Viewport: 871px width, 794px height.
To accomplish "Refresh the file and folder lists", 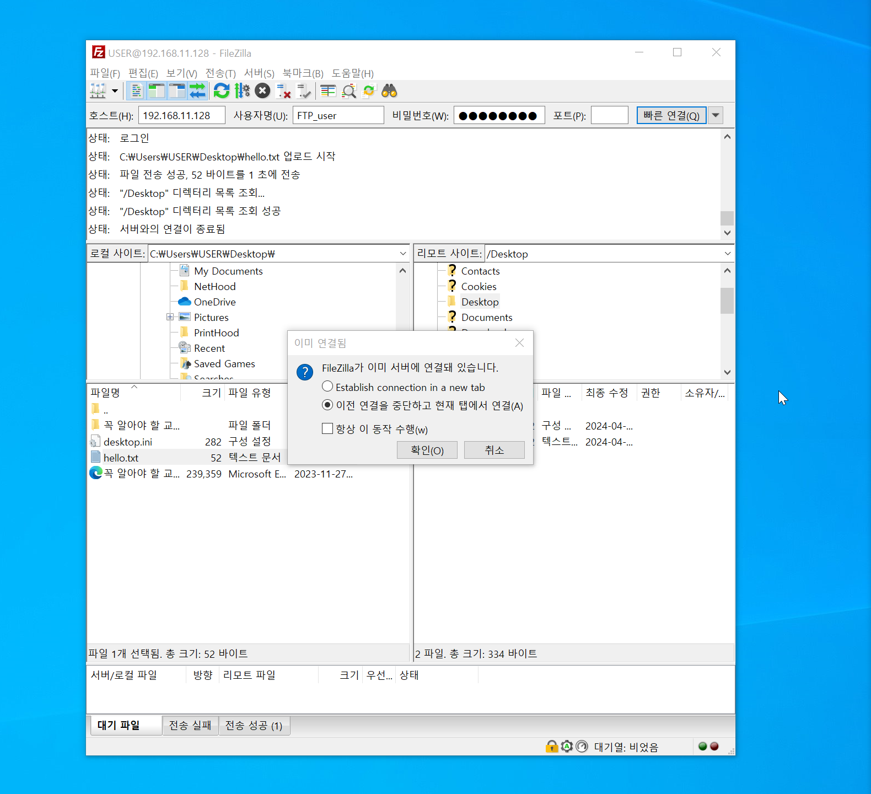I will (222, 91).
